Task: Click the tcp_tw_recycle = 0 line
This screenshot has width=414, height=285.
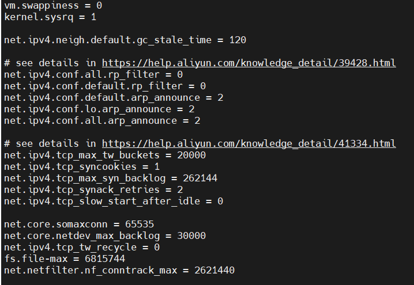Action: (82, 248)
